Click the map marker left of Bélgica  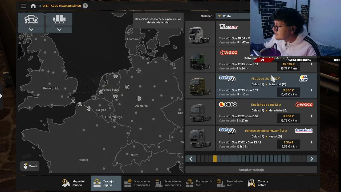pos(89,109)
